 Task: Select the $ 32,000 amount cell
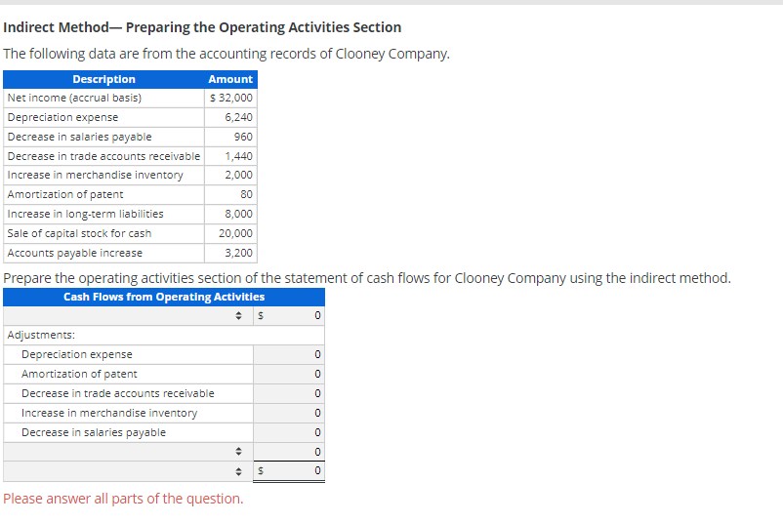230,98
